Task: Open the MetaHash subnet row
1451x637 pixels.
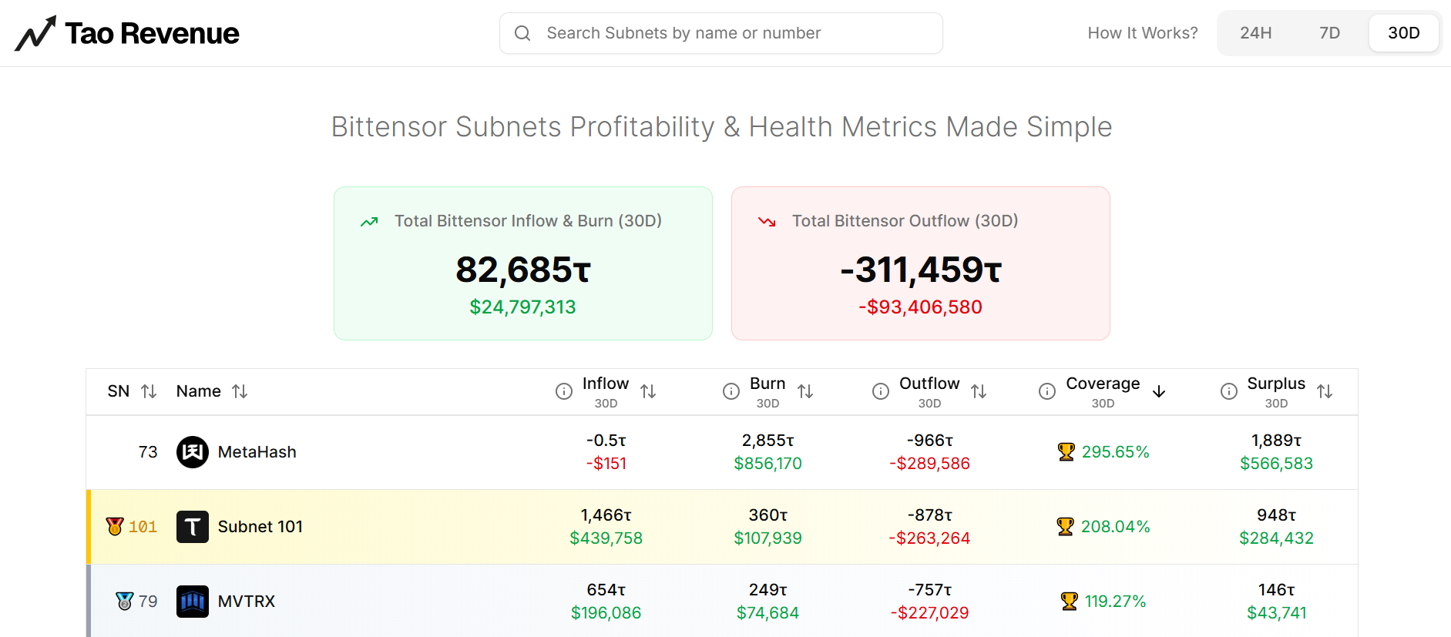Action: coord(257,452)
